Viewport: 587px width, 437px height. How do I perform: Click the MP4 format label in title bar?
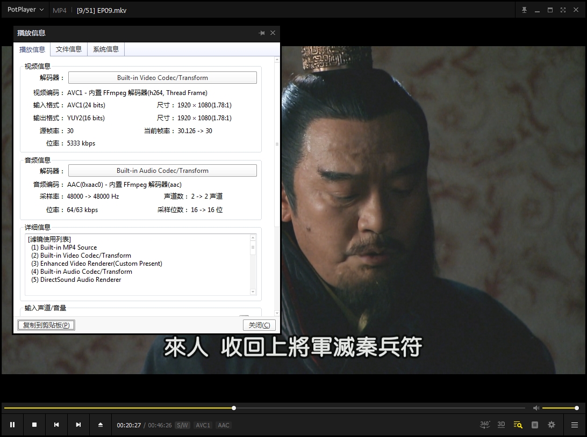tap(60, 10)
